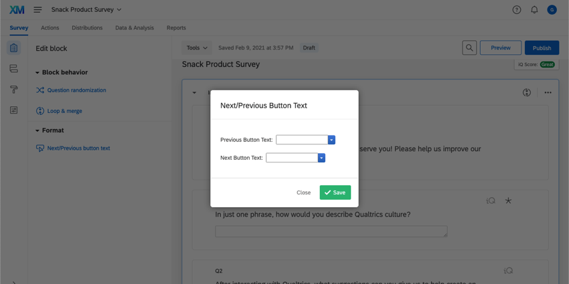Open the look and feel paint roller icon
The width and height of the screenshot is (569, 284).
13,90
